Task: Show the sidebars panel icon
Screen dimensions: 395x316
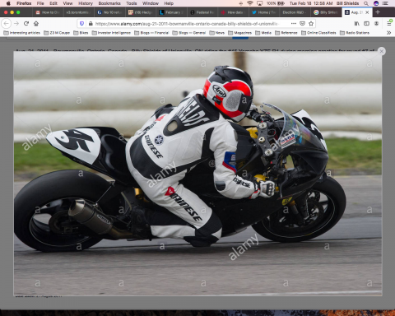Action: pyautogui.click(x=366, y=24)
